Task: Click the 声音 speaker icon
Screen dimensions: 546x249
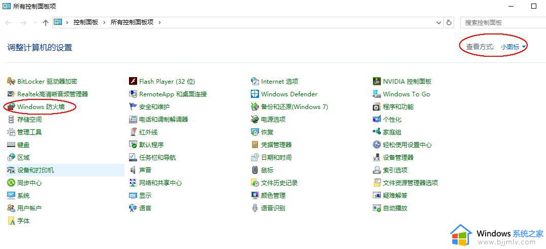Action: point(133,170)
